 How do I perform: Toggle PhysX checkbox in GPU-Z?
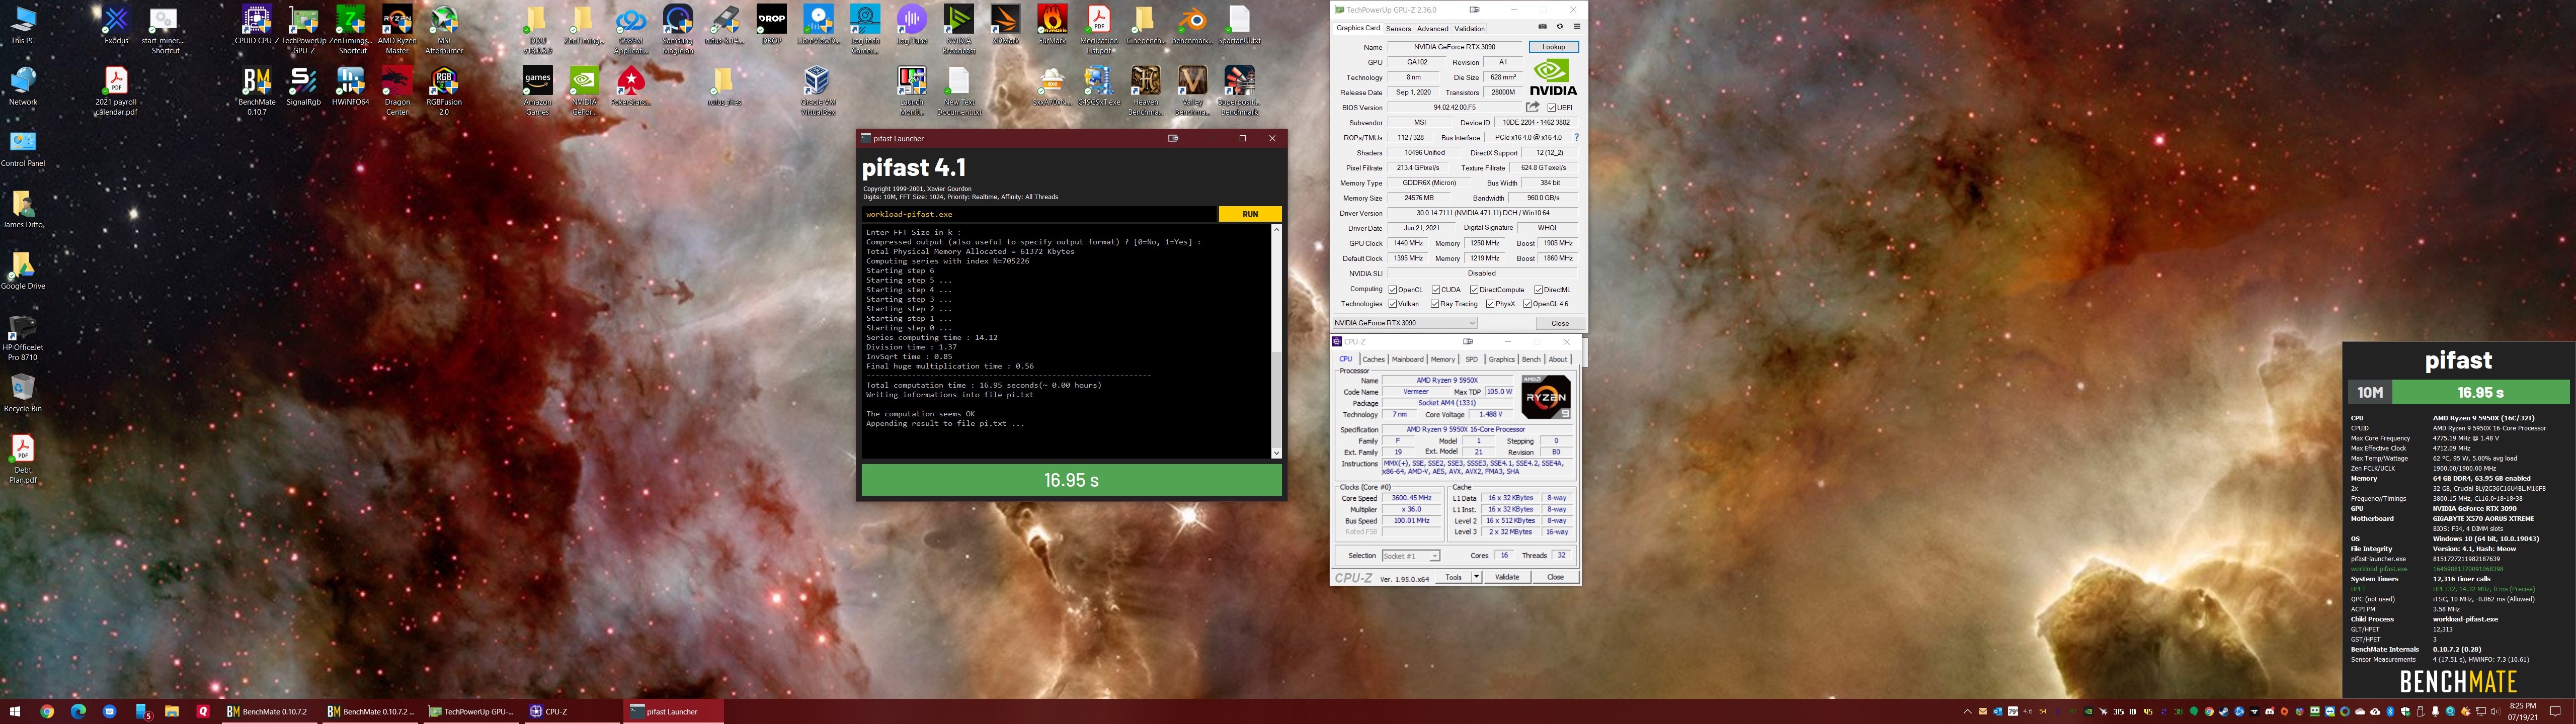tap(1490, 304)
